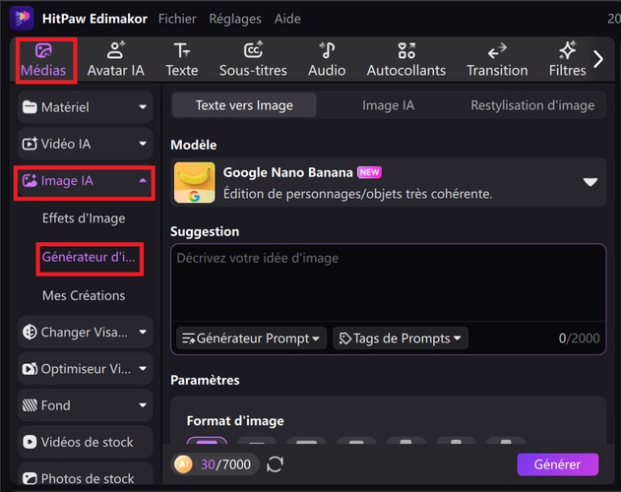Open the Fichier menu

[x=176, y=19]
